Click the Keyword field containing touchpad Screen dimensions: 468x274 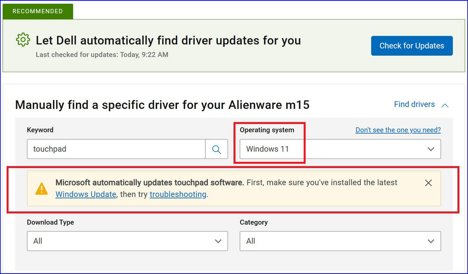(116, 149)
